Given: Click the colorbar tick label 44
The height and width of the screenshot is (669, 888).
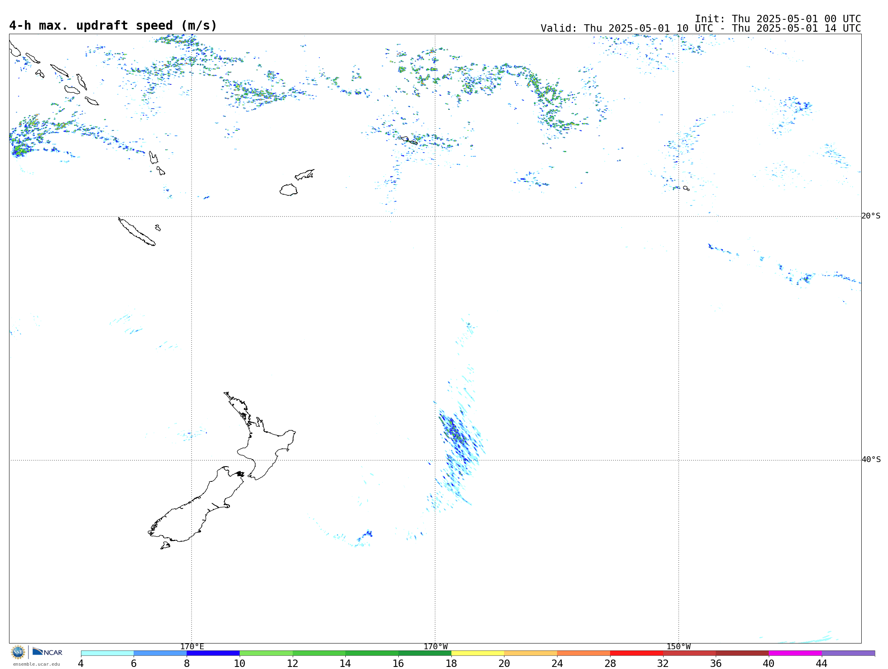Looking at the screenshot, I should [822, 663].
